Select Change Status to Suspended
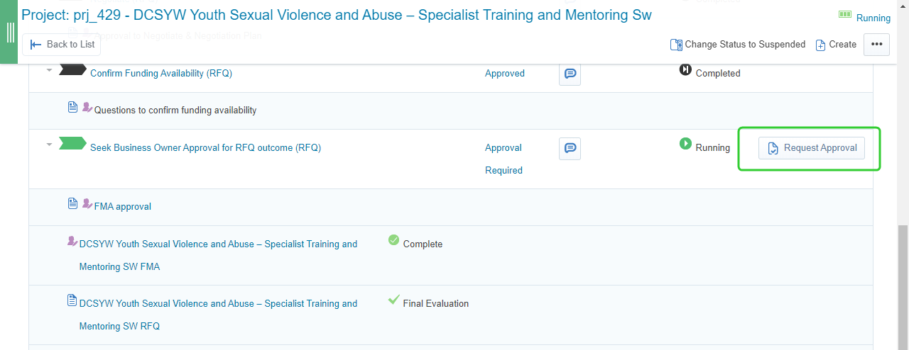Image resolution: width=909 pixels, height=350 pixels. point(738,44)
